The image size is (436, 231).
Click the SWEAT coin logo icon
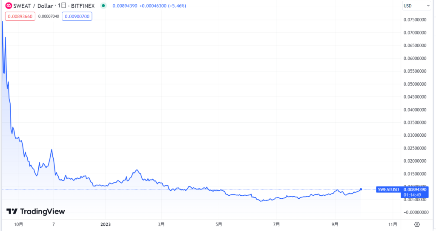click(x=8, y=6)
